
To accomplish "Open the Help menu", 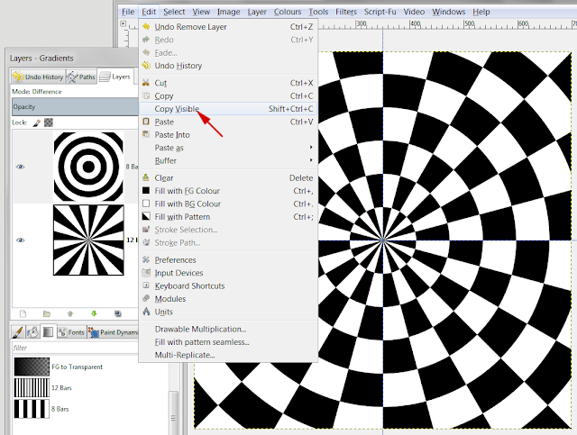I will (481, 12).
